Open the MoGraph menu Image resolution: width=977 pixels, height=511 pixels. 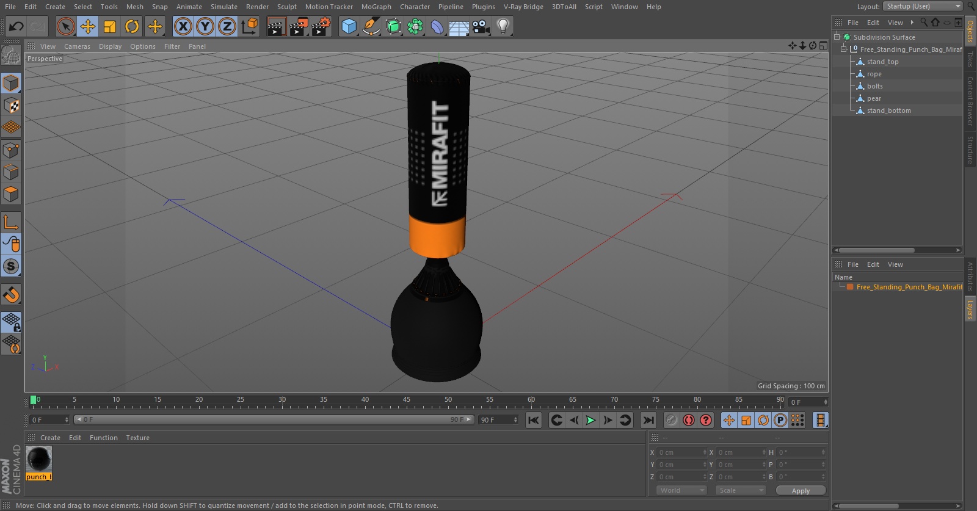point(376,7)
